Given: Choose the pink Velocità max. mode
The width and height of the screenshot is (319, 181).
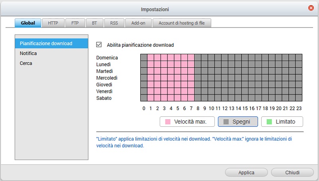Looking at the screenshot, I should [x=187, y=122].
